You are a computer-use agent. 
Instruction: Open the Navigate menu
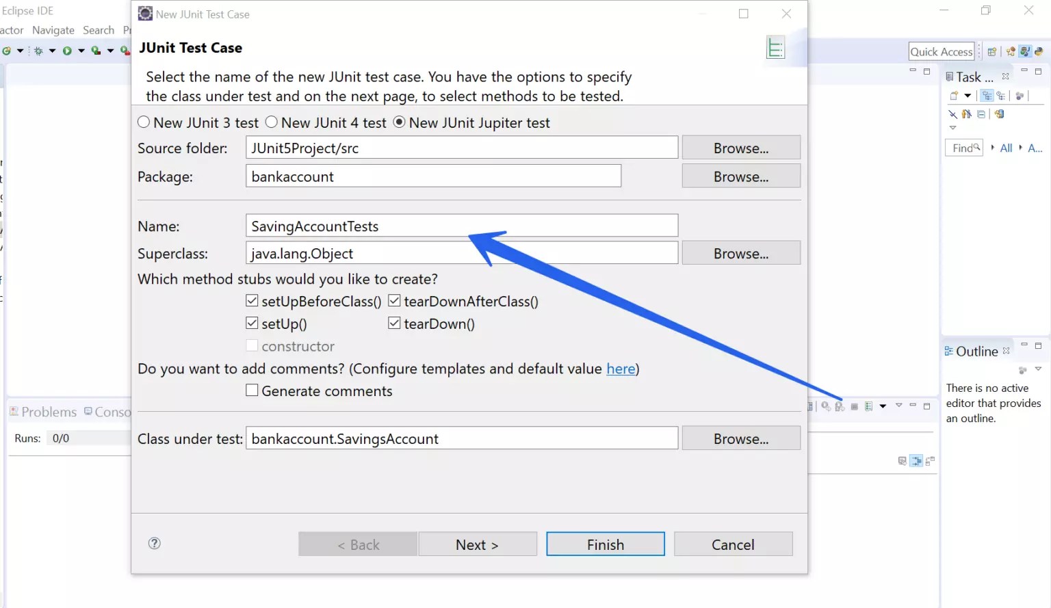[x=53, y=30]
